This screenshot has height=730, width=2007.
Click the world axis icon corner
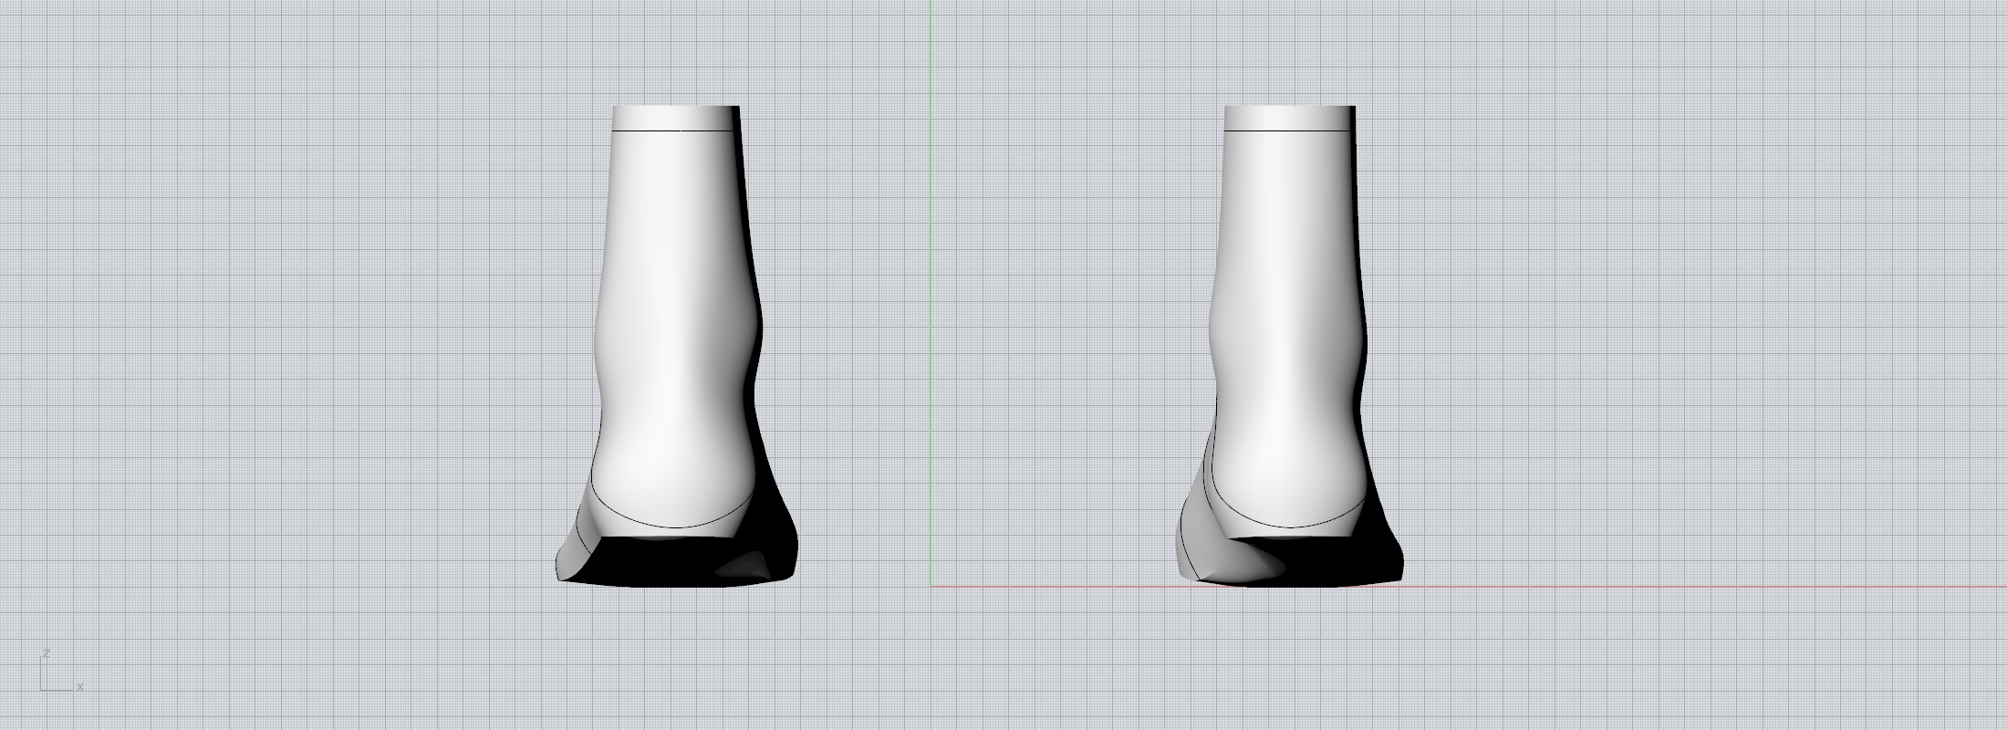click(x=42, y=689)
